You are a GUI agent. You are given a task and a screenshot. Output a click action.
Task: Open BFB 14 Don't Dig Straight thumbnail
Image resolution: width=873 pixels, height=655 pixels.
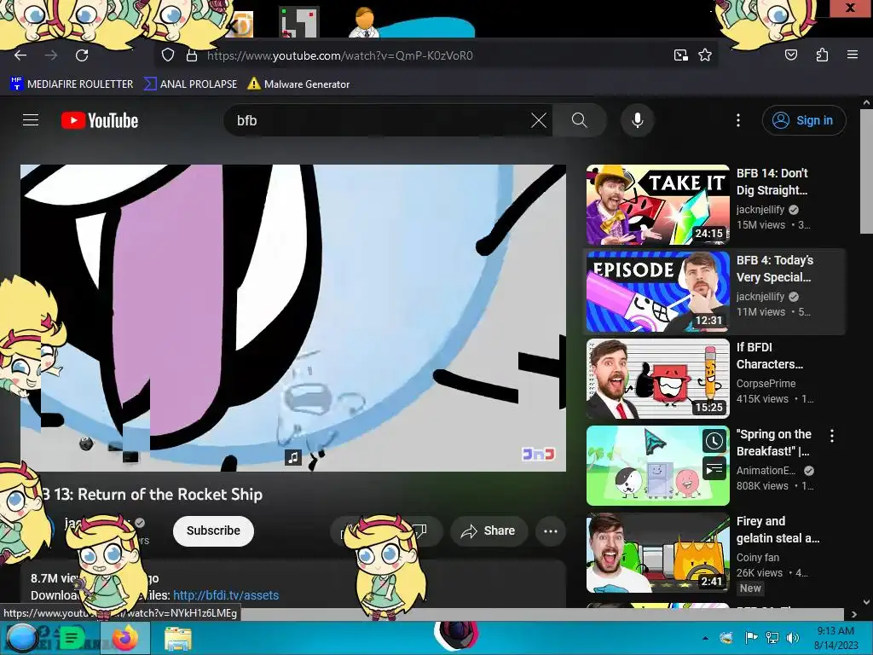coord(658,205)
